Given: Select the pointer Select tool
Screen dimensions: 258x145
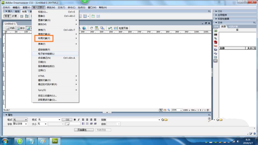Looking at the screenshot, I should point(161,110).
